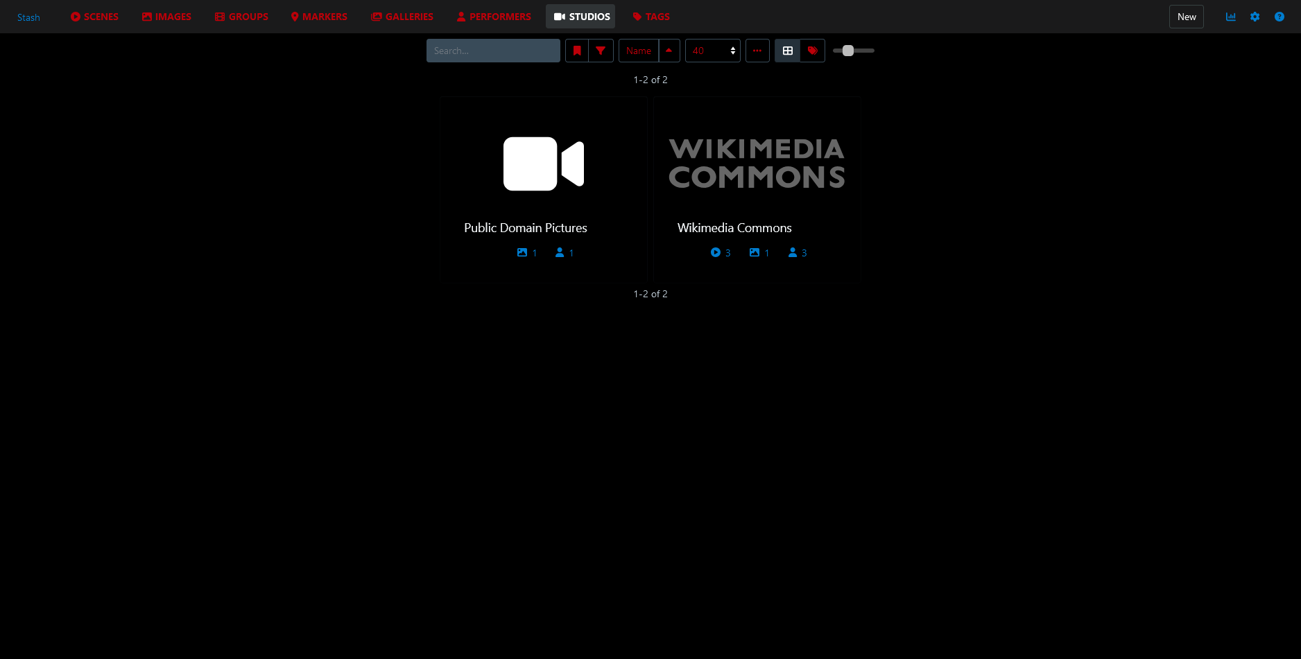Open the Images tab
This screenshot has width=1301, height=659.
166,17
